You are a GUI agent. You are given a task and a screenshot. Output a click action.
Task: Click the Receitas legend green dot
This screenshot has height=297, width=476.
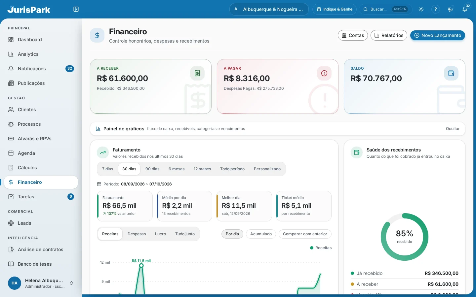pyautogui.click(x=312, y=248)
